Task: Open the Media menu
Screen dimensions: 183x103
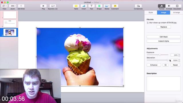Action: tap(107, 6)
